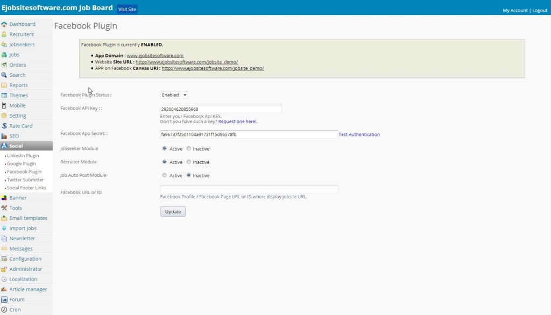Click the Jobs icon in sidebar
The width and height of the screenshot is (551, 315).
pos(4,55)
